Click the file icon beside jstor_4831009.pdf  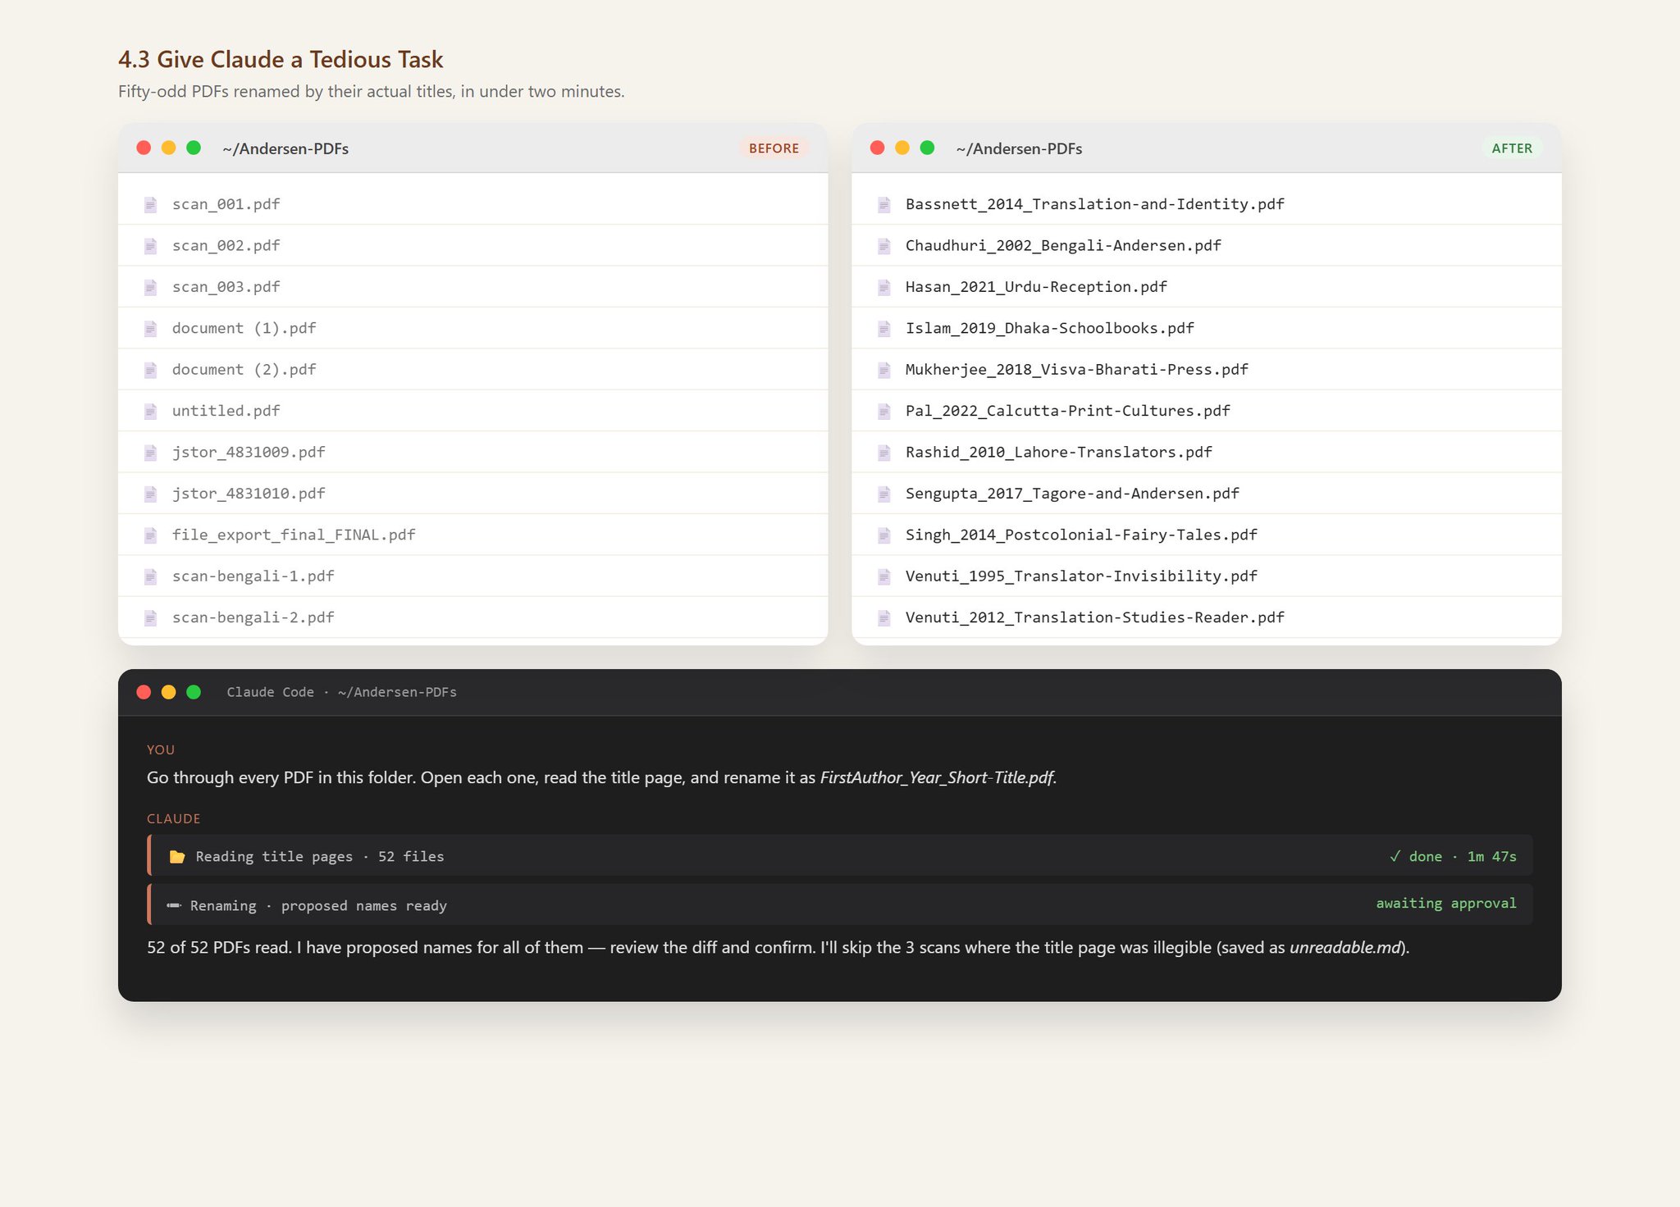coord(150,452)
